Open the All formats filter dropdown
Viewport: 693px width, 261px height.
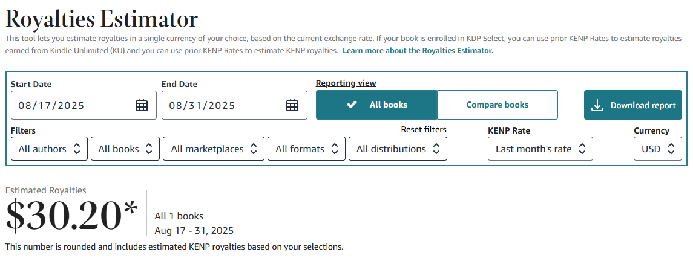coord(306,149)
